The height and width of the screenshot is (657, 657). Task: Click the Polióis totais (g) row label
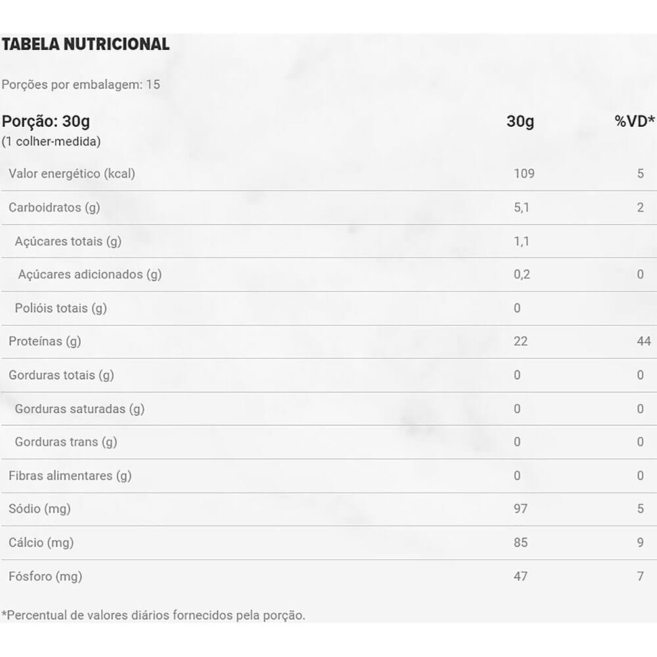(61, 308)
